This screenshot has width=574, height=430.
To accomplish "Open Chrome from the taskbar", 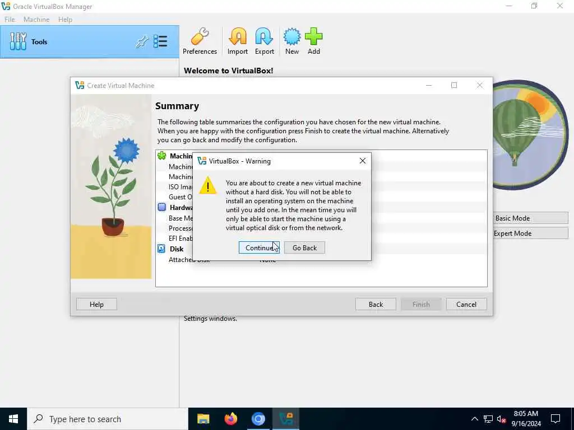I will point(258,419).
